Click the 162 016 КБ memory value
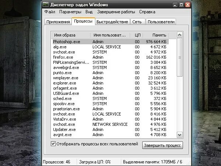 [156, 57]
